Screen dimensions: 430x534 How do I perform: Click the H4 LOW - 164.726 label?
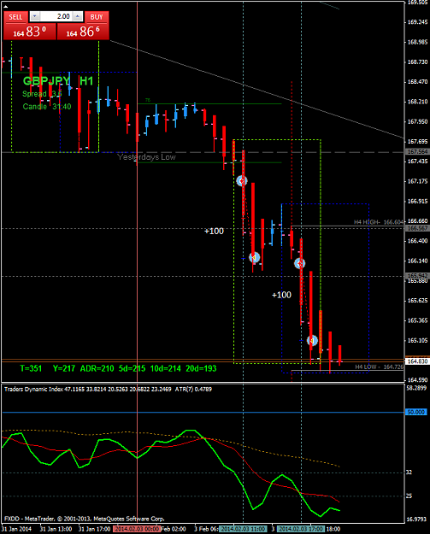coord(379,367)
